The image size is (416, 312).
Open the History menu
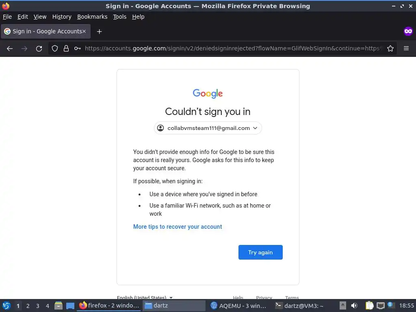tap(62, 17)
